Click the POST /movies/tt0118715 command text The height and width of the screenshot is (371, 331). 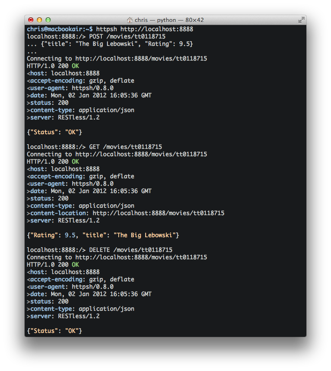coord(127,36)
